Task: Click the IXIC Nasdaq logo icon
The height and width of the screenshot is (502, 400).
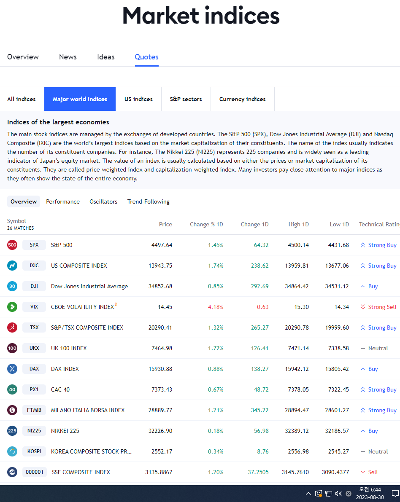Action: (x=12, y=266)
